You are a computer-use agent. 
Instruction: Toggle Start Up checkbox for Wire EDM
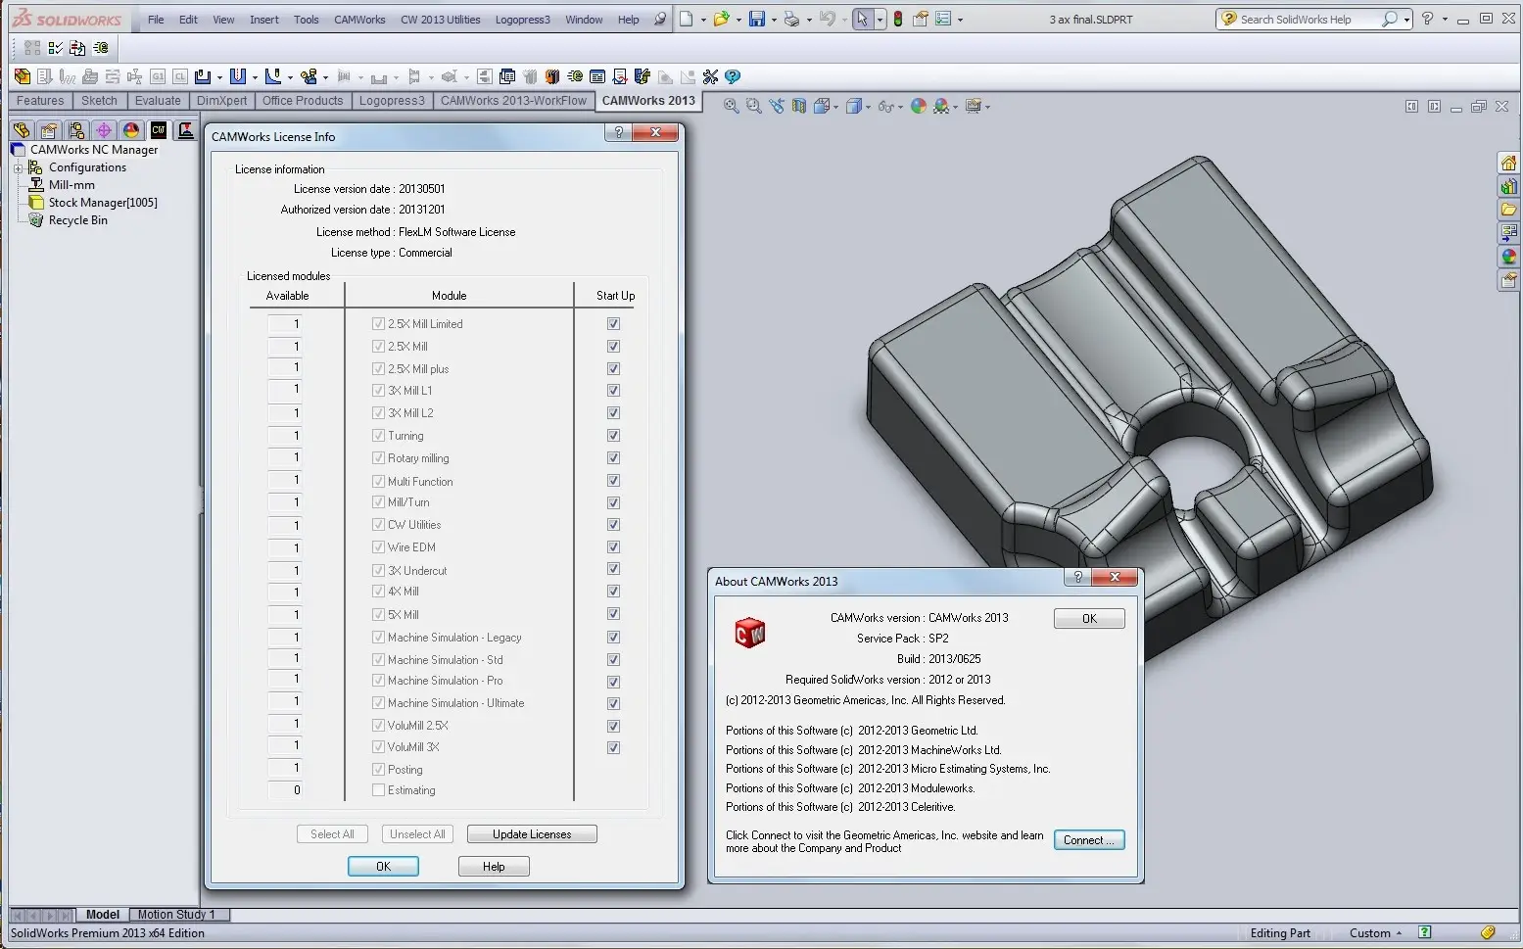point(613,546)
